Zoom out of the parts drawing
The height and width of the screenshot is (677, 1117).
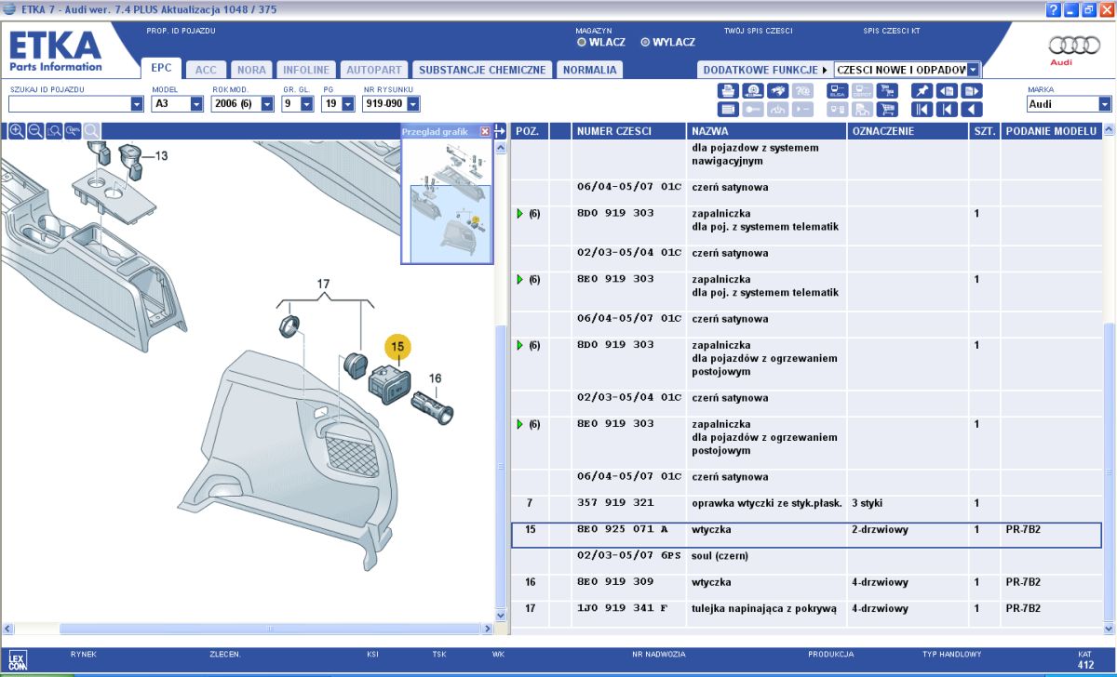pyautogui.click(x=35, y=131)
